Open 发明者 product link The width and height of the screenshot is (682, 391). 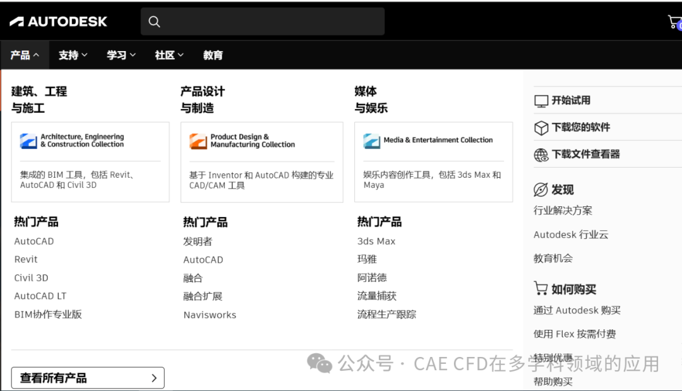pyautogui.click(x=198, y=242)
